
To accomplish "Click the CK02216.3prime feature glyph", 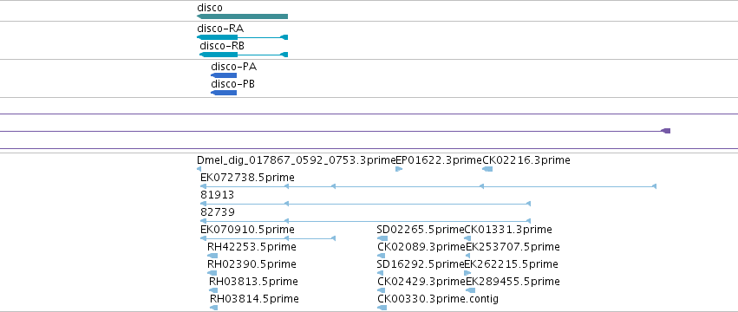I will [487, 169].
